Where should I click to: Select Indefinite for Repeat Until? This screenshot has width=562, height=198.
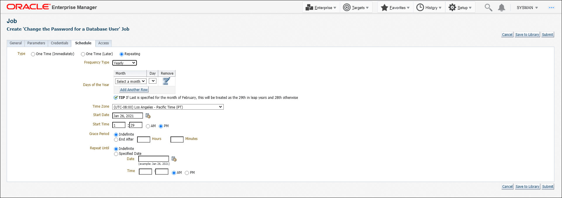coord(116,149)
